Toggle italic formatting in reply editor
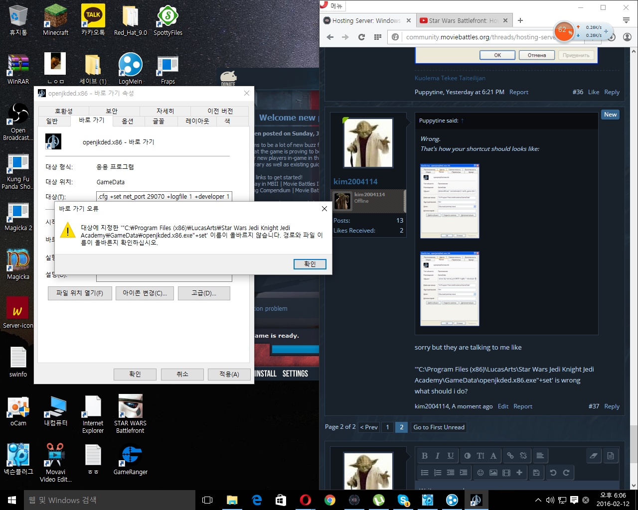This screenshot has height=510, width=638. (x=438, y=456)
